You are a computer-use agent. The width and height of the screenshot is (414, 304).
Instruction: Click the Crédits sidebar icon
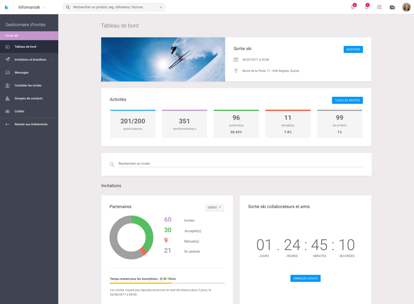click(8, 112)
